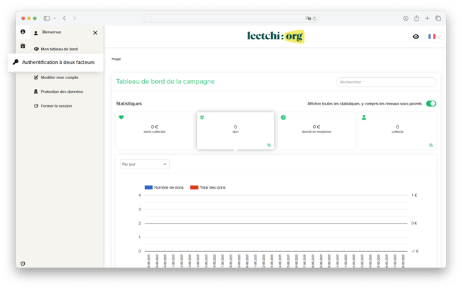Viewport: 462px width, 289px height.
Task: Go back in browser history
Action: (x=64, y=18)
